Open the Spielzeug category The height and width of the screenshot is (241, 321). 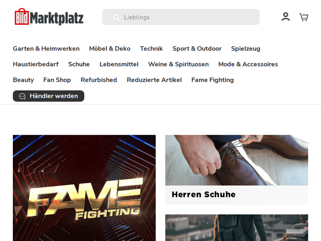click(x=246, y=49)
